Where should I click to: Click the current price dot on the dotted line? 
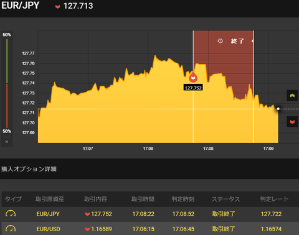(x=278, y=109)
